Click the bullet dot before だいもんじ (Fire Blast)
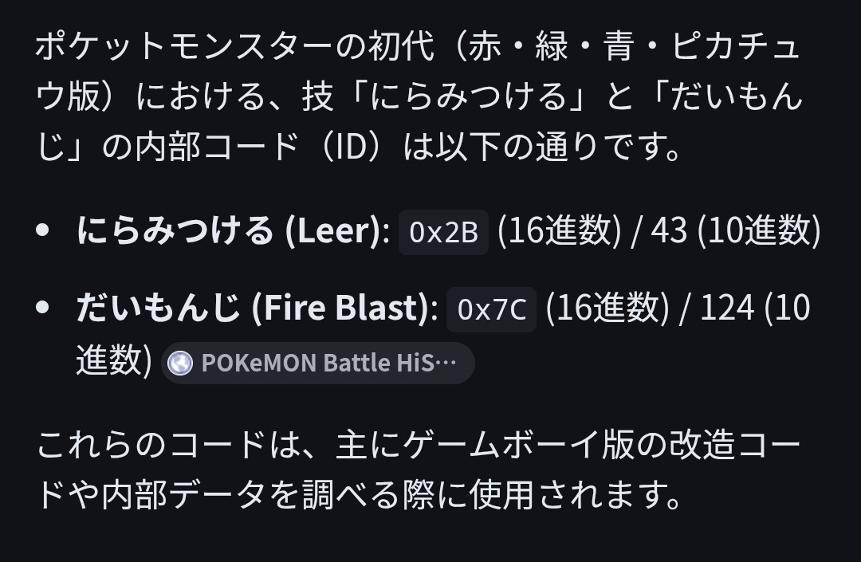 [x=44, y=309]
